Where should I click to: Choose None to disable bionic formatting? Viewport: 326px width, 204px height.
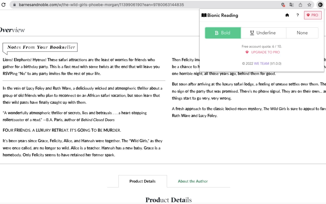302,33
